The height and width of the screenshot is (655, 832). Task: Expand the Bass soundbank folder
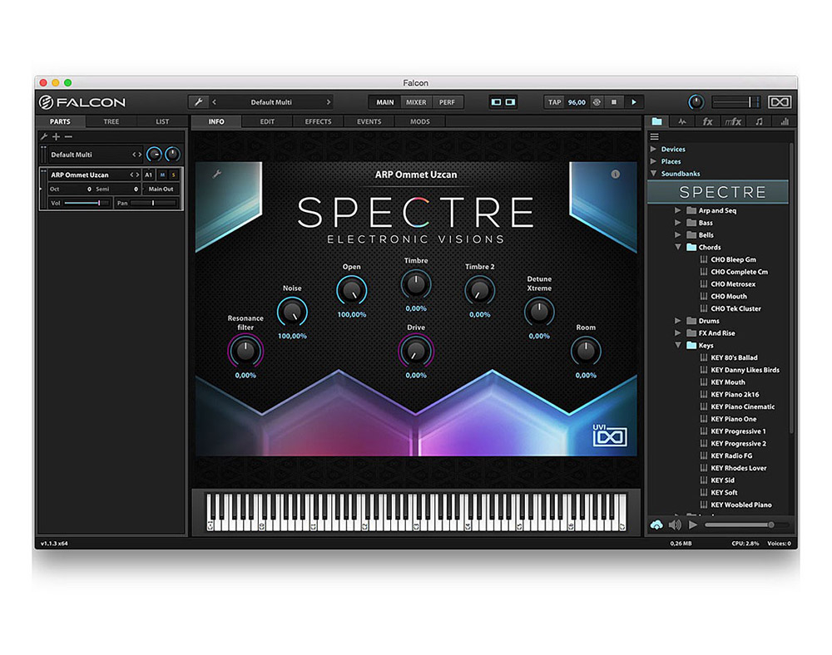677,222
